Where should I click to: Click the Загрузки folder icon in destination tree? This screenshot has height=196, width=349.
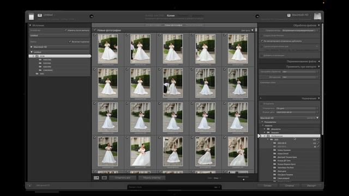(268, 132)
